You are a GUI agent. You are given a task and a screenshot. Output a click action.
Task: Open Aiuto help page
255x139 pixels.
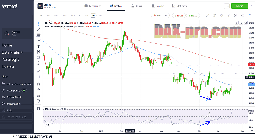pyautogui.click(x=7, y=110)
